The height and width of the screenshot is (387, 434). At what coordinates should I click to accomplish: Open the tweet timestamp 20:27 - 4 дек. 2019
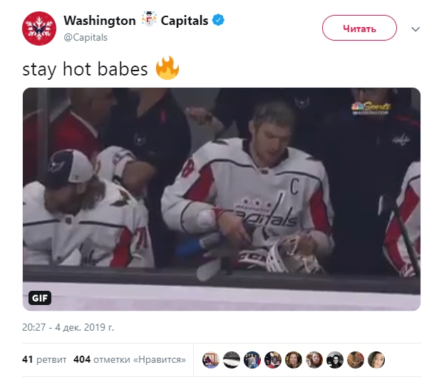pos(68,327)
